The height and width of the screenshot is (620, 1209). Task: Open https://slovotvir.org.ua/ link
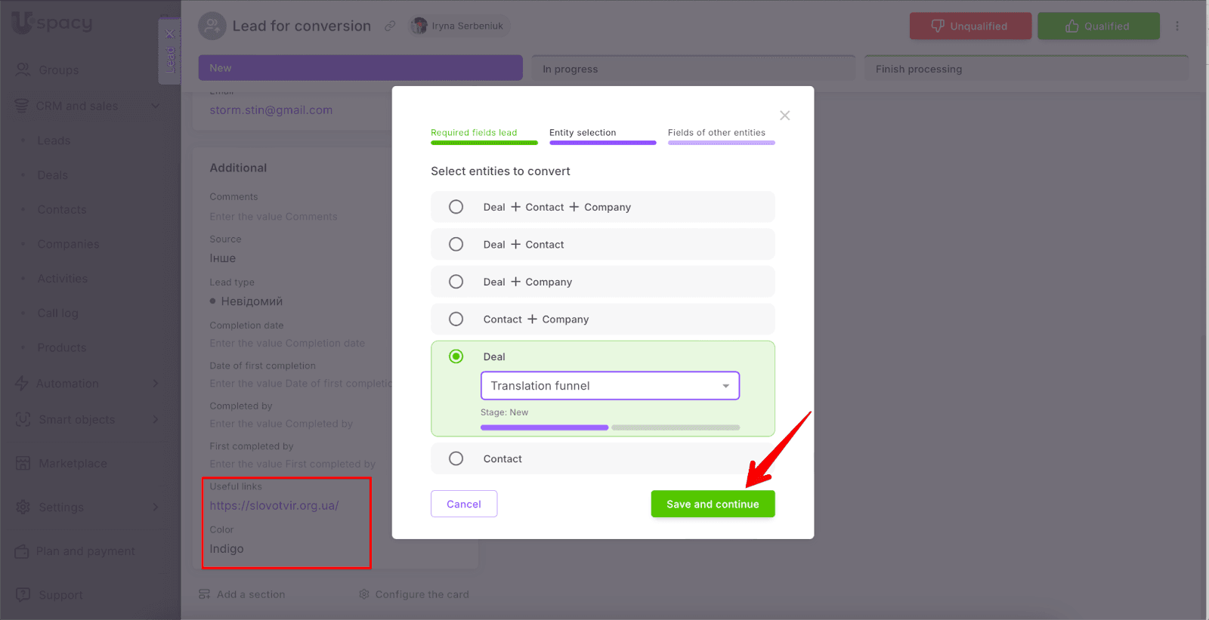coord(274,506)
